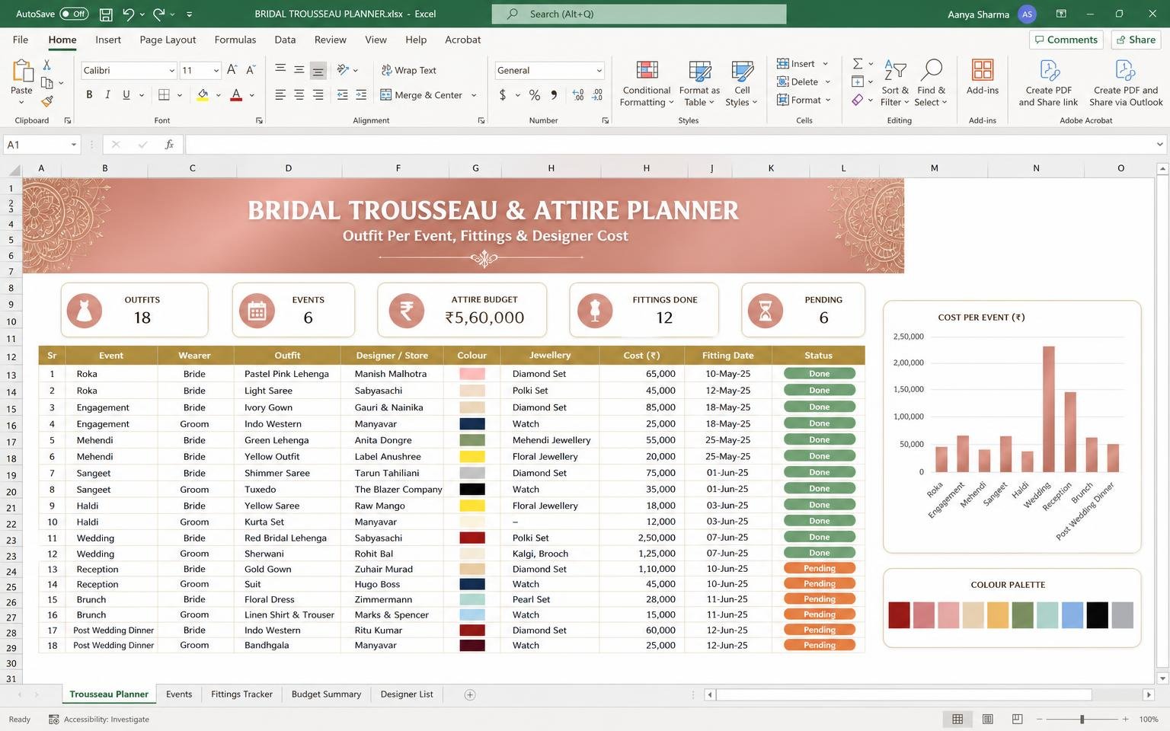Expand the formula bar chevron
The width and height of the screenshot is (1170, 731).
click(x=1160, y=145)
